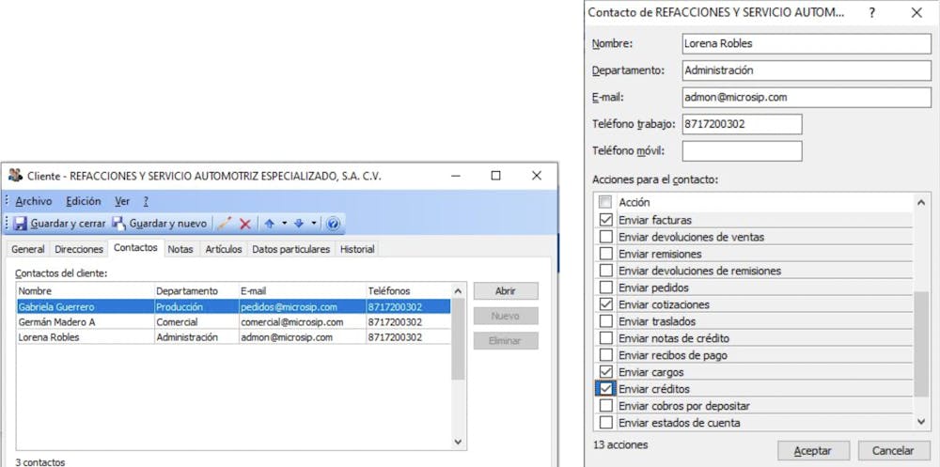Switch to the Notas tab

[x=180, y=249]
